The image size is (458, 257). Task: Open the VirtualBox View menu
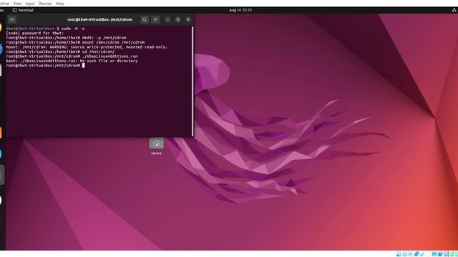pyautogui.click(x=17, y=4)
